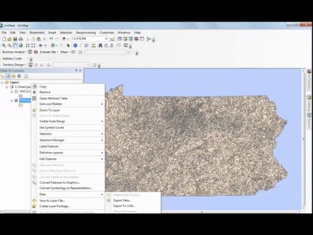Click the layer's tan symbol swatch

[20, 105]
